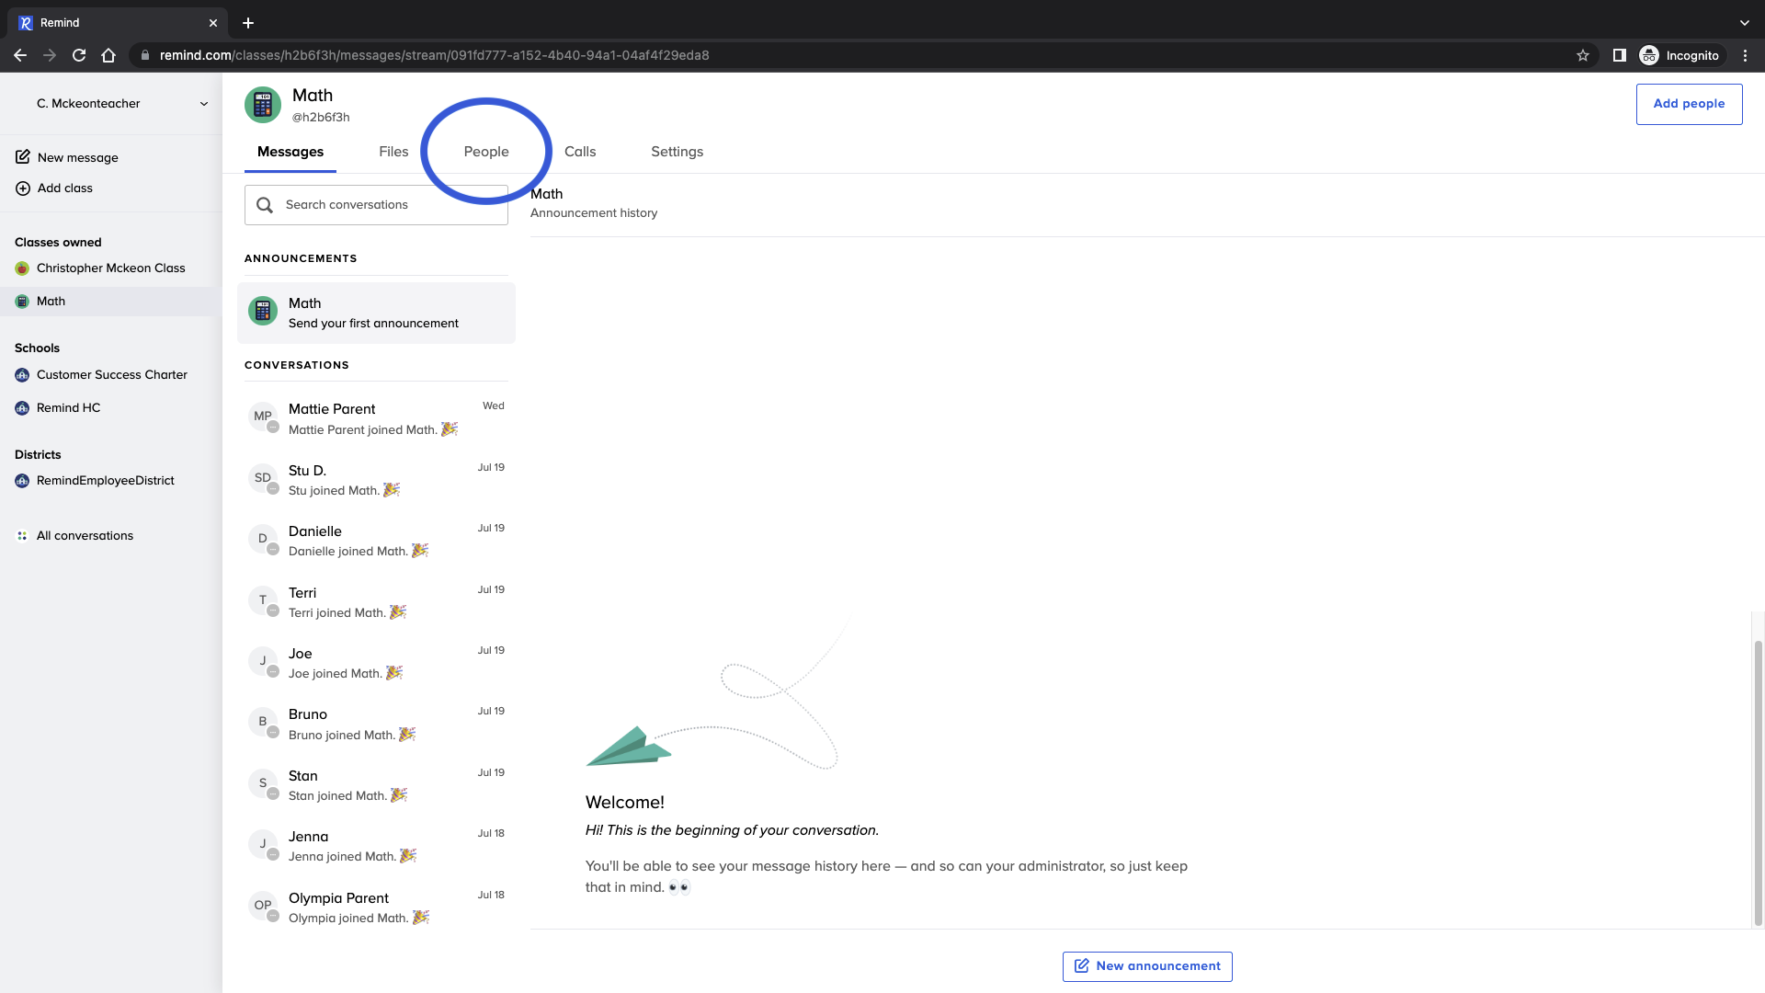Click the RemindEmployeeDistrict district icon
Image resolution: width=1765 pixels, height=993 pixels.
pos(22,481)
